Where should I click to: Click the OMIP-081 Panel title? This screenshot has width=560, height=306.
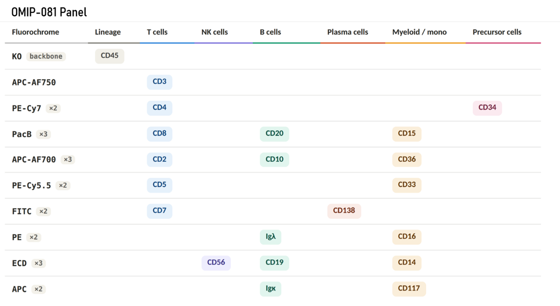point(49,12)
